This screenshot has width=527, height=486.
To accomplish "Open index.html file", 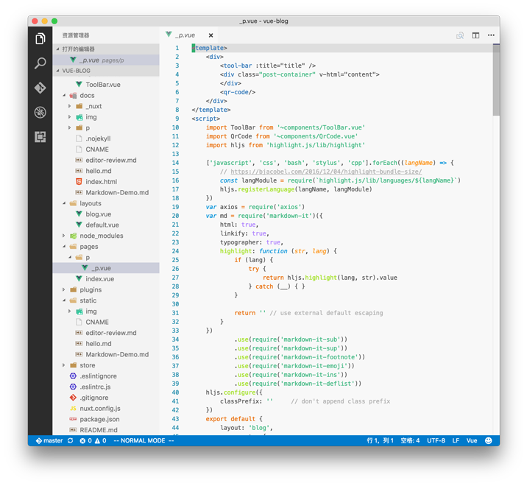I will tap(101, 182).
